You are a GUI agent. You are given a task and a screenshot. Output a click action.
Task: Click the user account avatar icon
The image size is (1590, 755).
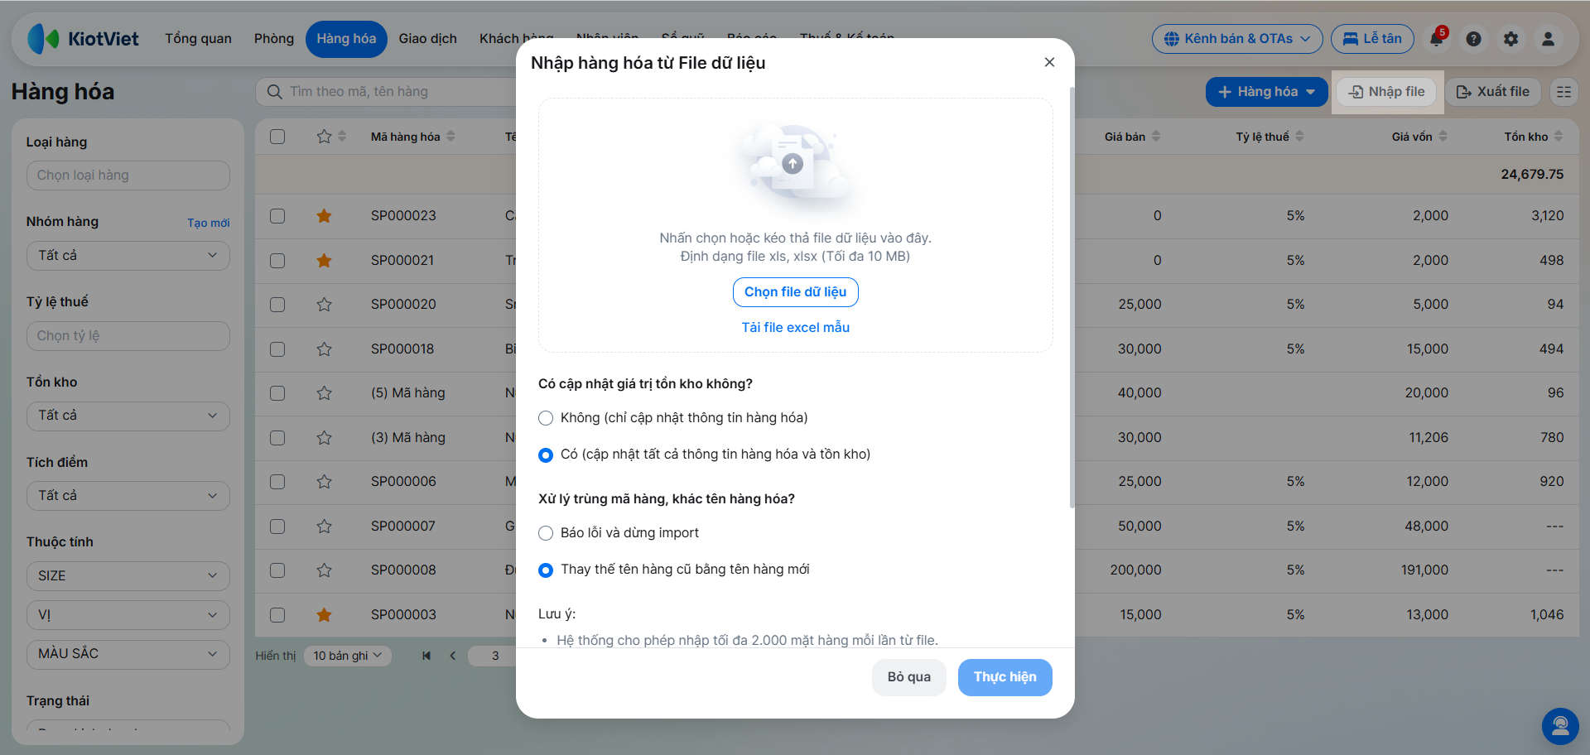pyautogui.click(x=1548, y=39)
